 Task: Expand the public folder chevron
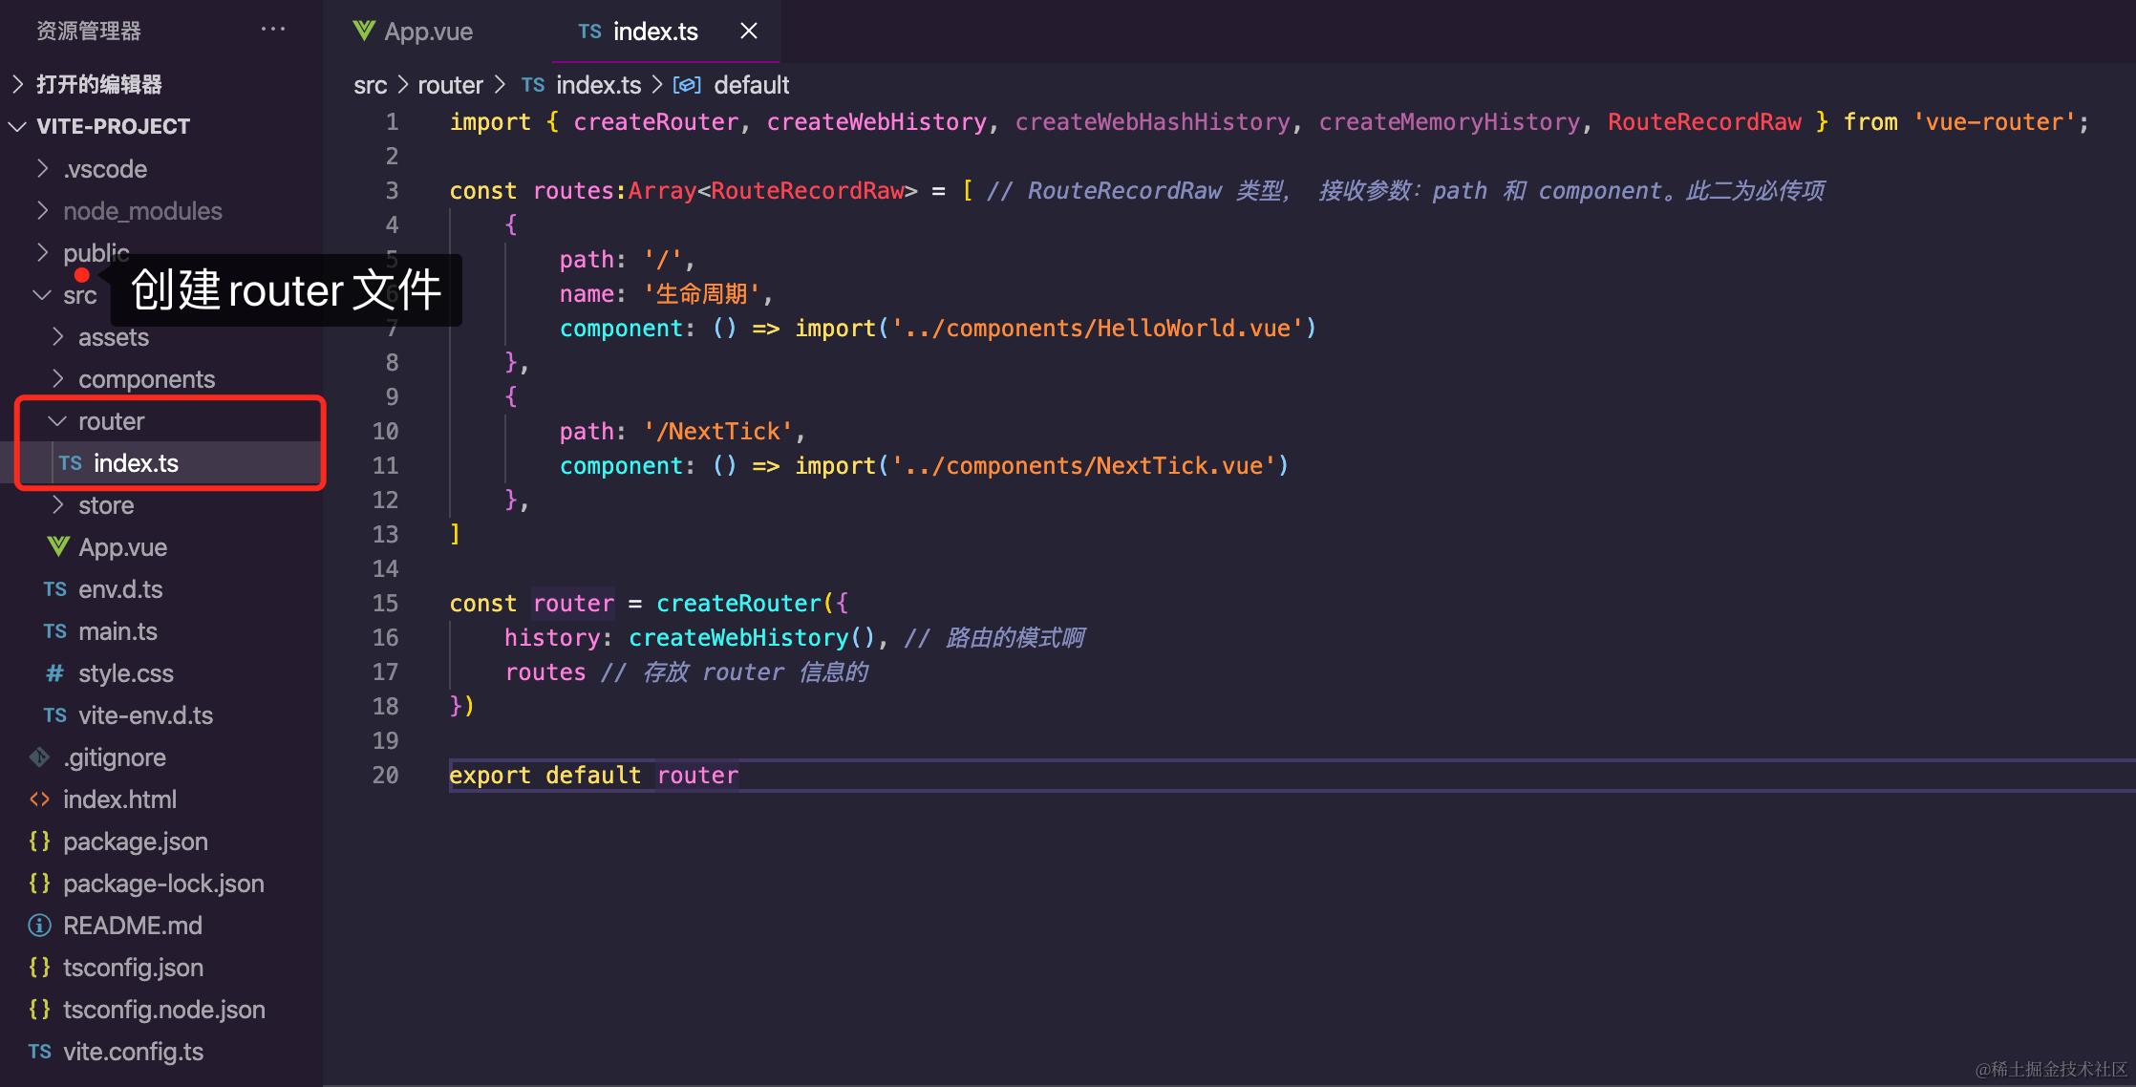pyautogui.click(x=42, y=252)
